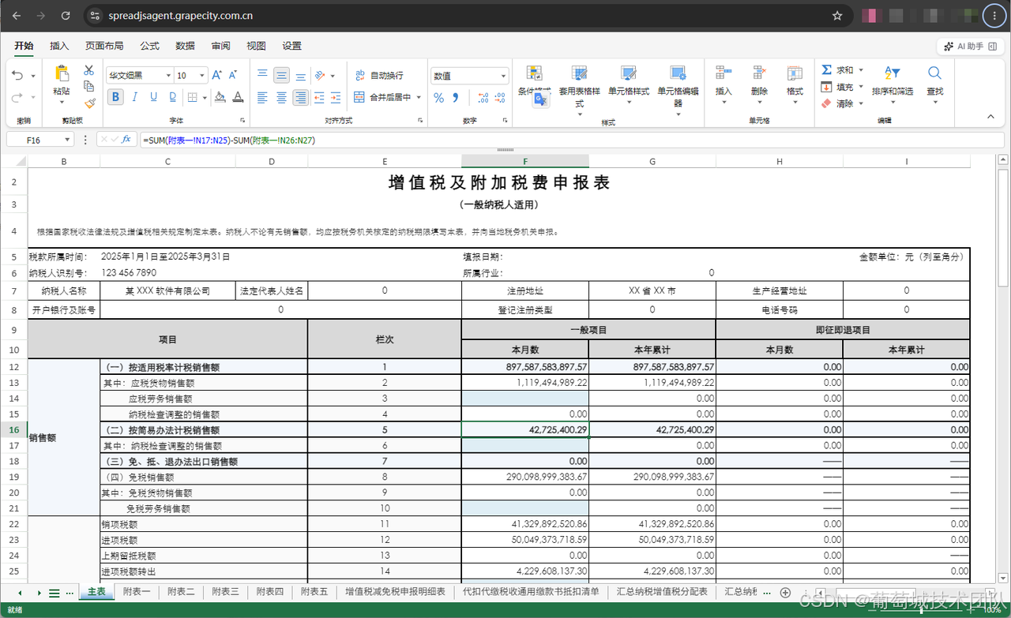This screenshot has height=618, width=1011.
Task: Click the Format (格式) cells icon
Action: 795,73
